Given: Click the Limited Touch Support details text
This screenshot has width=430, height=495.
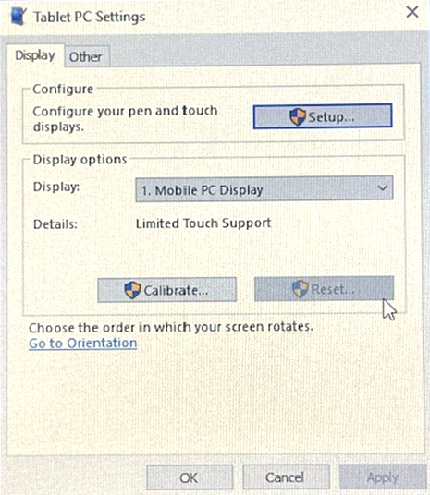Looking at the screenshot, I should point(203,223).
